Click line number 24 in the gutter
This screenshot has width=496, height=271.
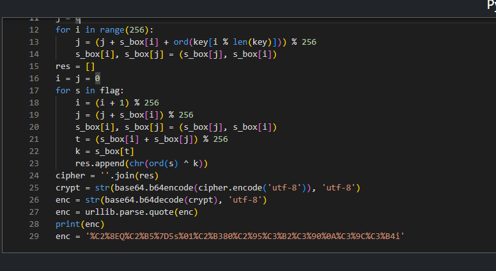click(35, 176)
